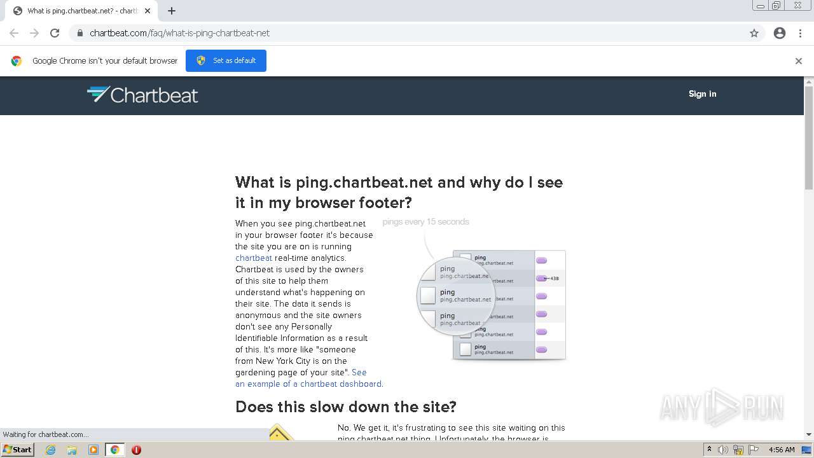
Task: Click the 'Set as default' button
Action: (x=226, y=60)
